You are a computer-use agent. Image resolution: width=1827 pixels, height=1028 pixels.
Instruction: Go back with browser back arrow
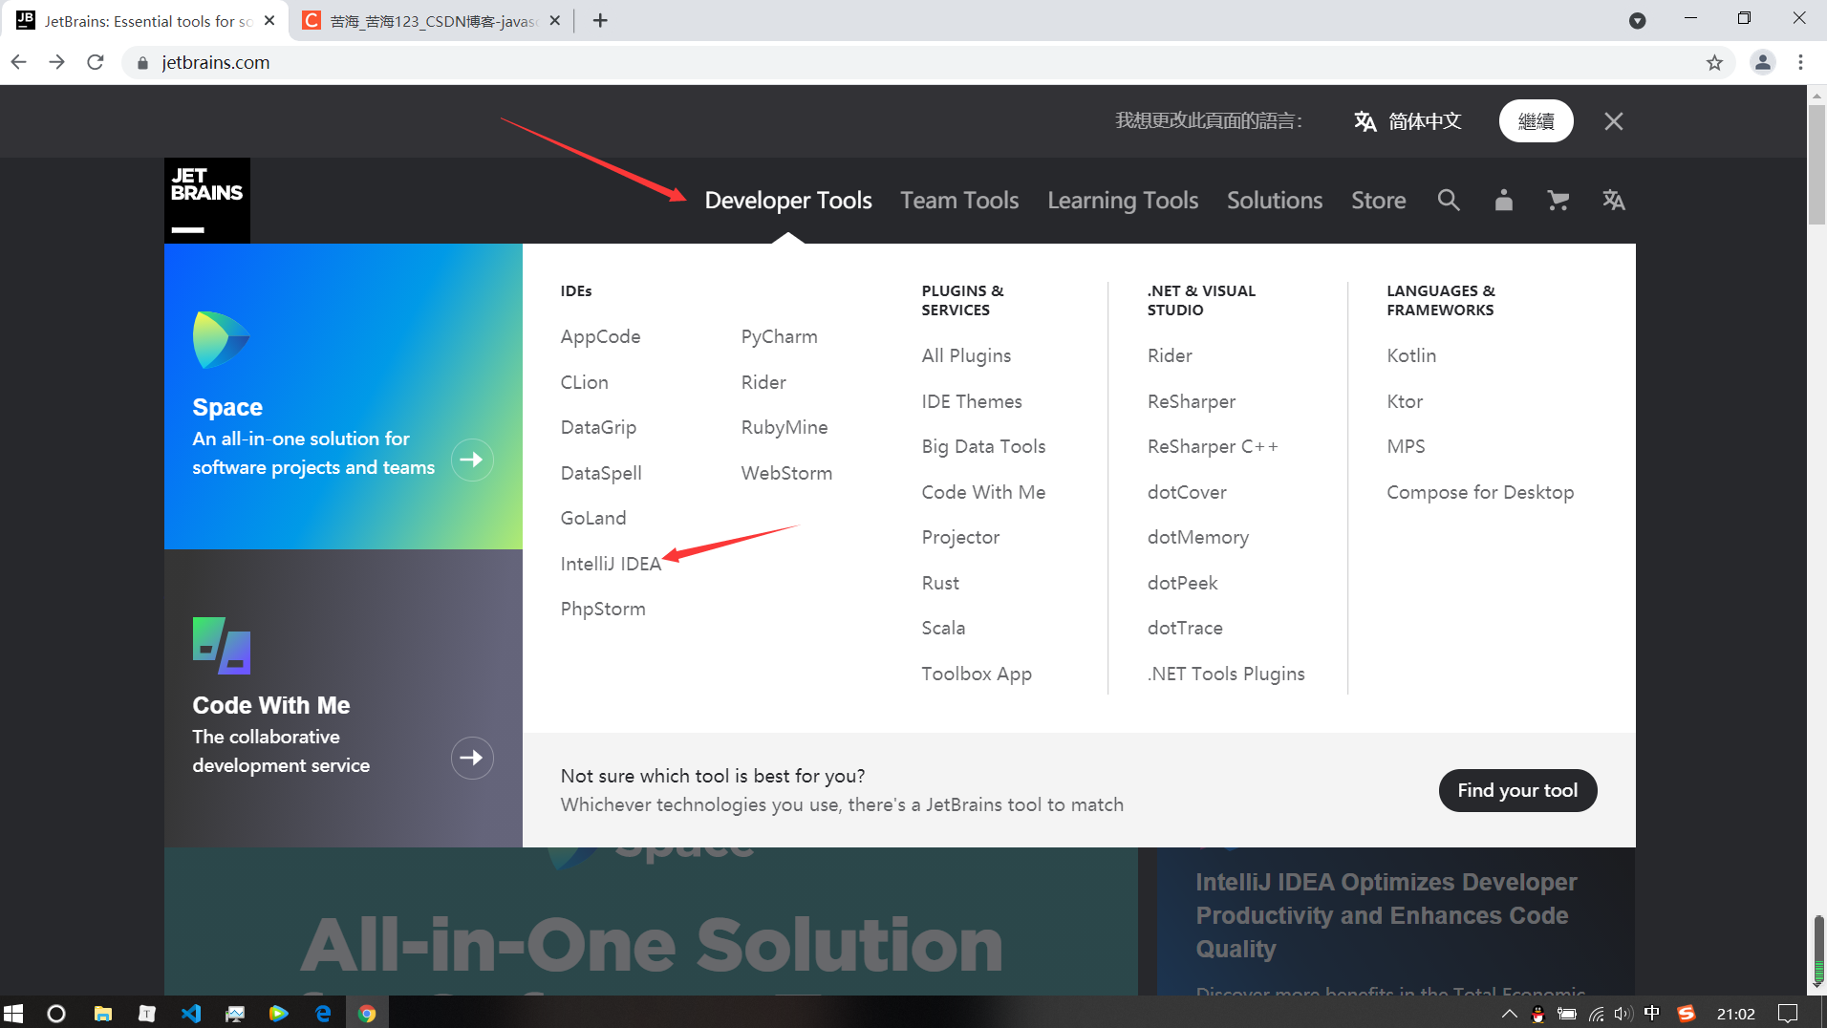tap(19, 62)
